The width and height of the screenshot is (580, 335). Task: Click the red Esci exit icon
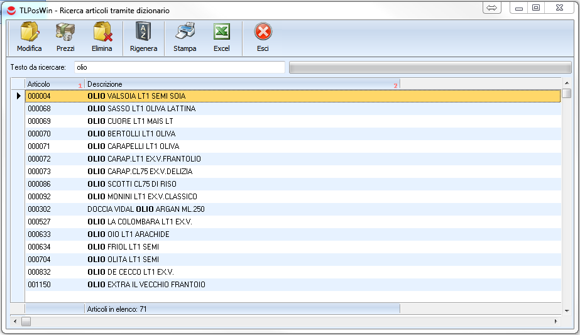(263, 33)
